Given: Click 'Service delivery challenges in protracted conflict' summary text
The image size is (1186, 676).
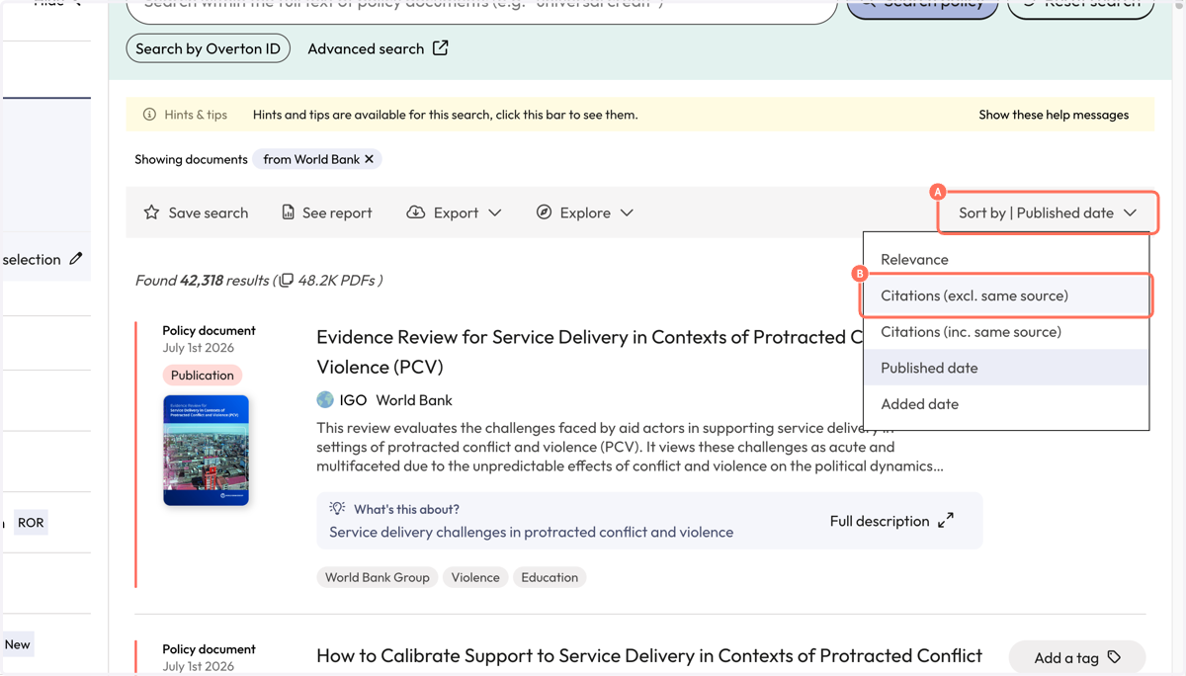Looking at the screenshot, I should click(x=531, y=532).
